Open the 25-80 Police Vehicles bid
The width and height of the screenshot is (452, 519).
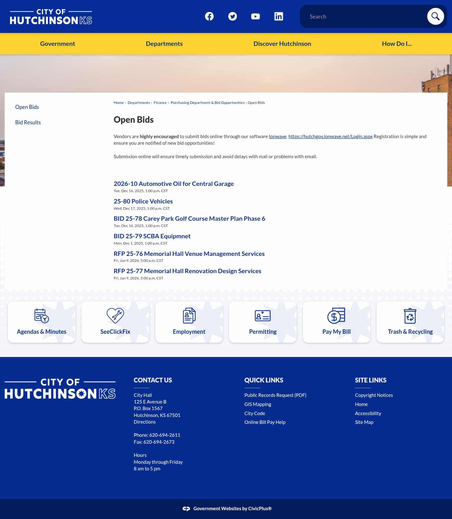point(143,201)
